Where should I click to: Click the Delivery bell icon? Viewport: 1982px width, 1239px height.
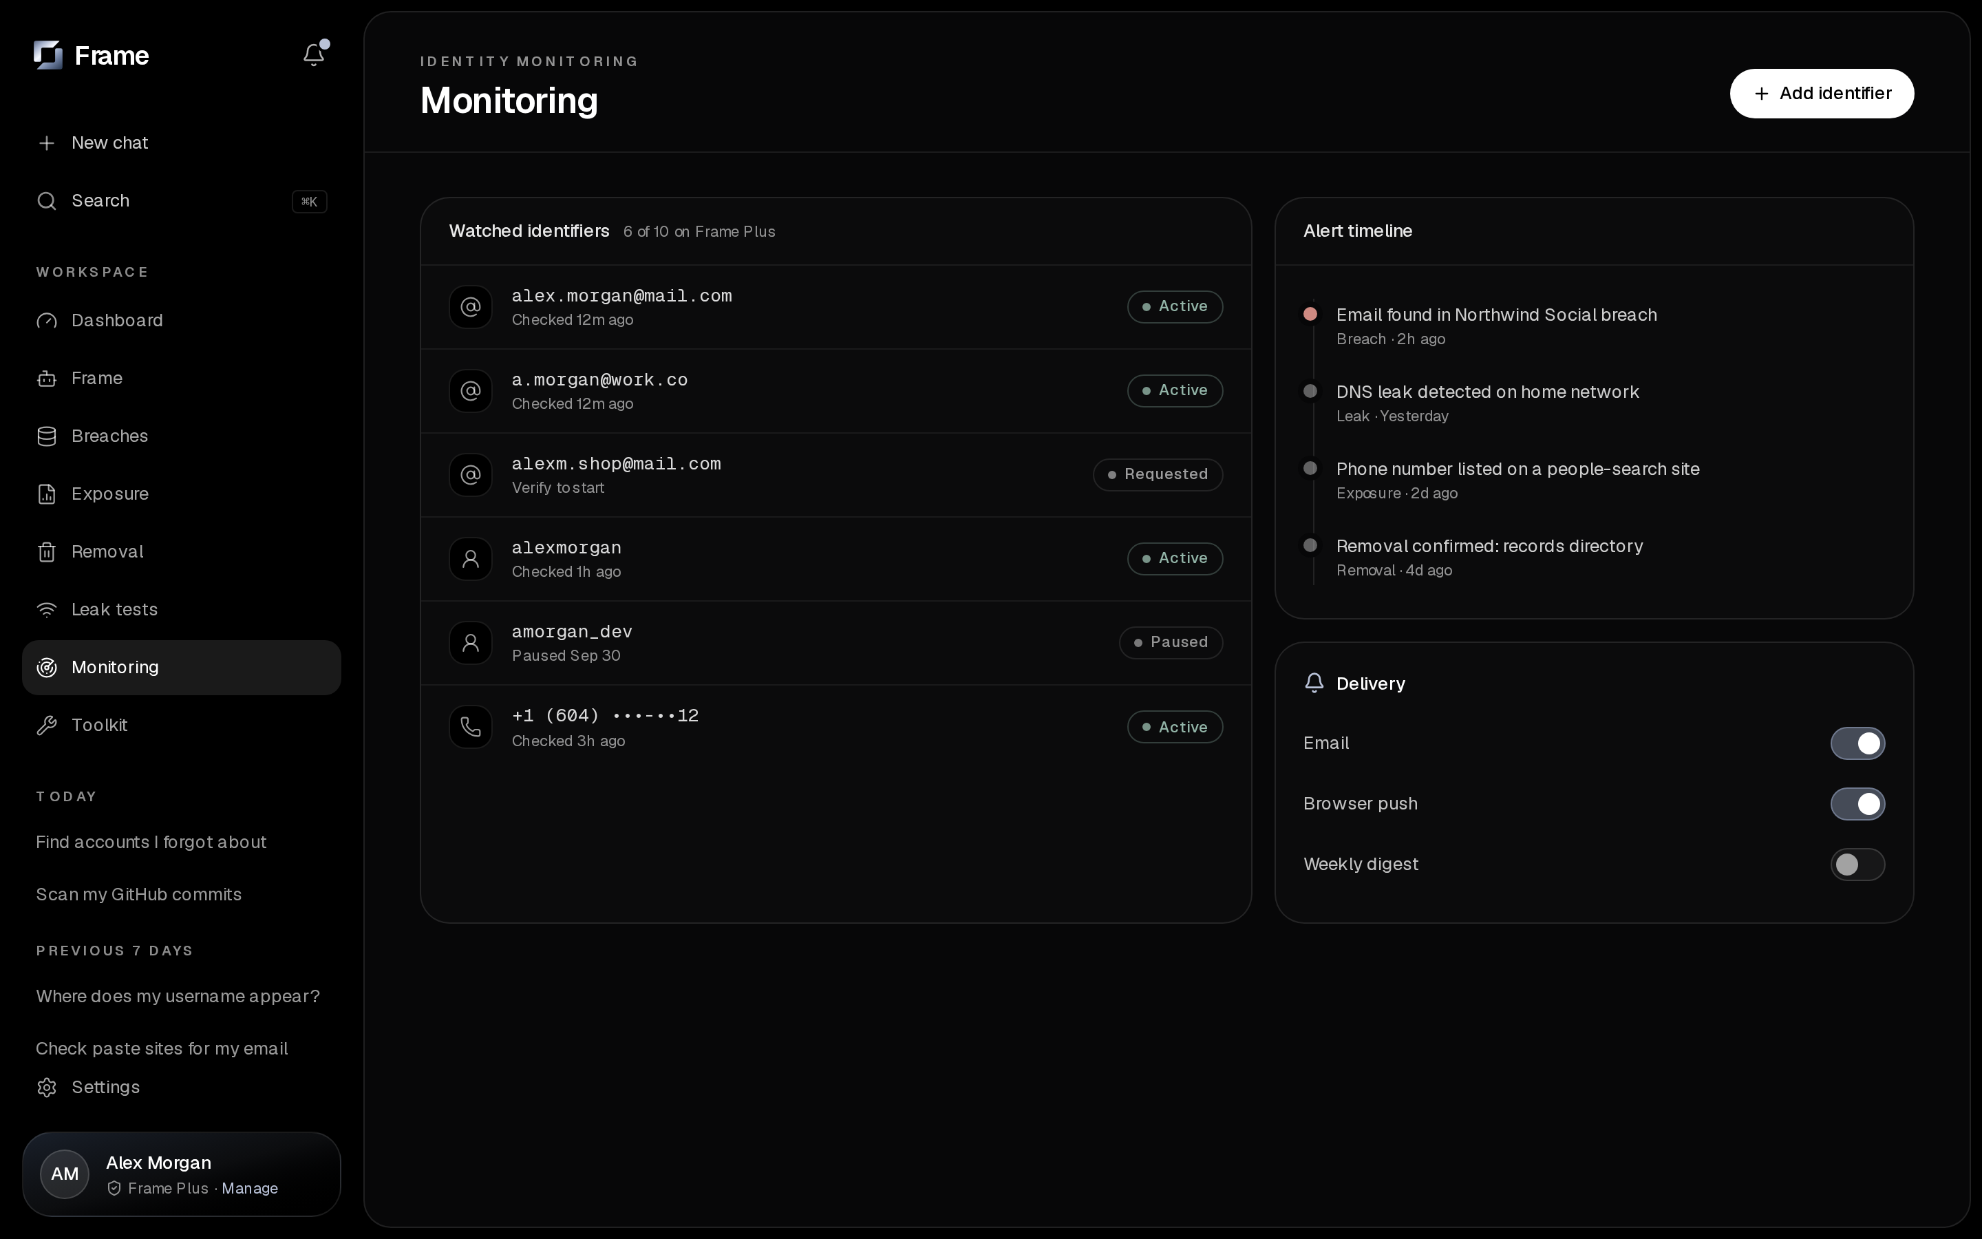point(1314,684)
